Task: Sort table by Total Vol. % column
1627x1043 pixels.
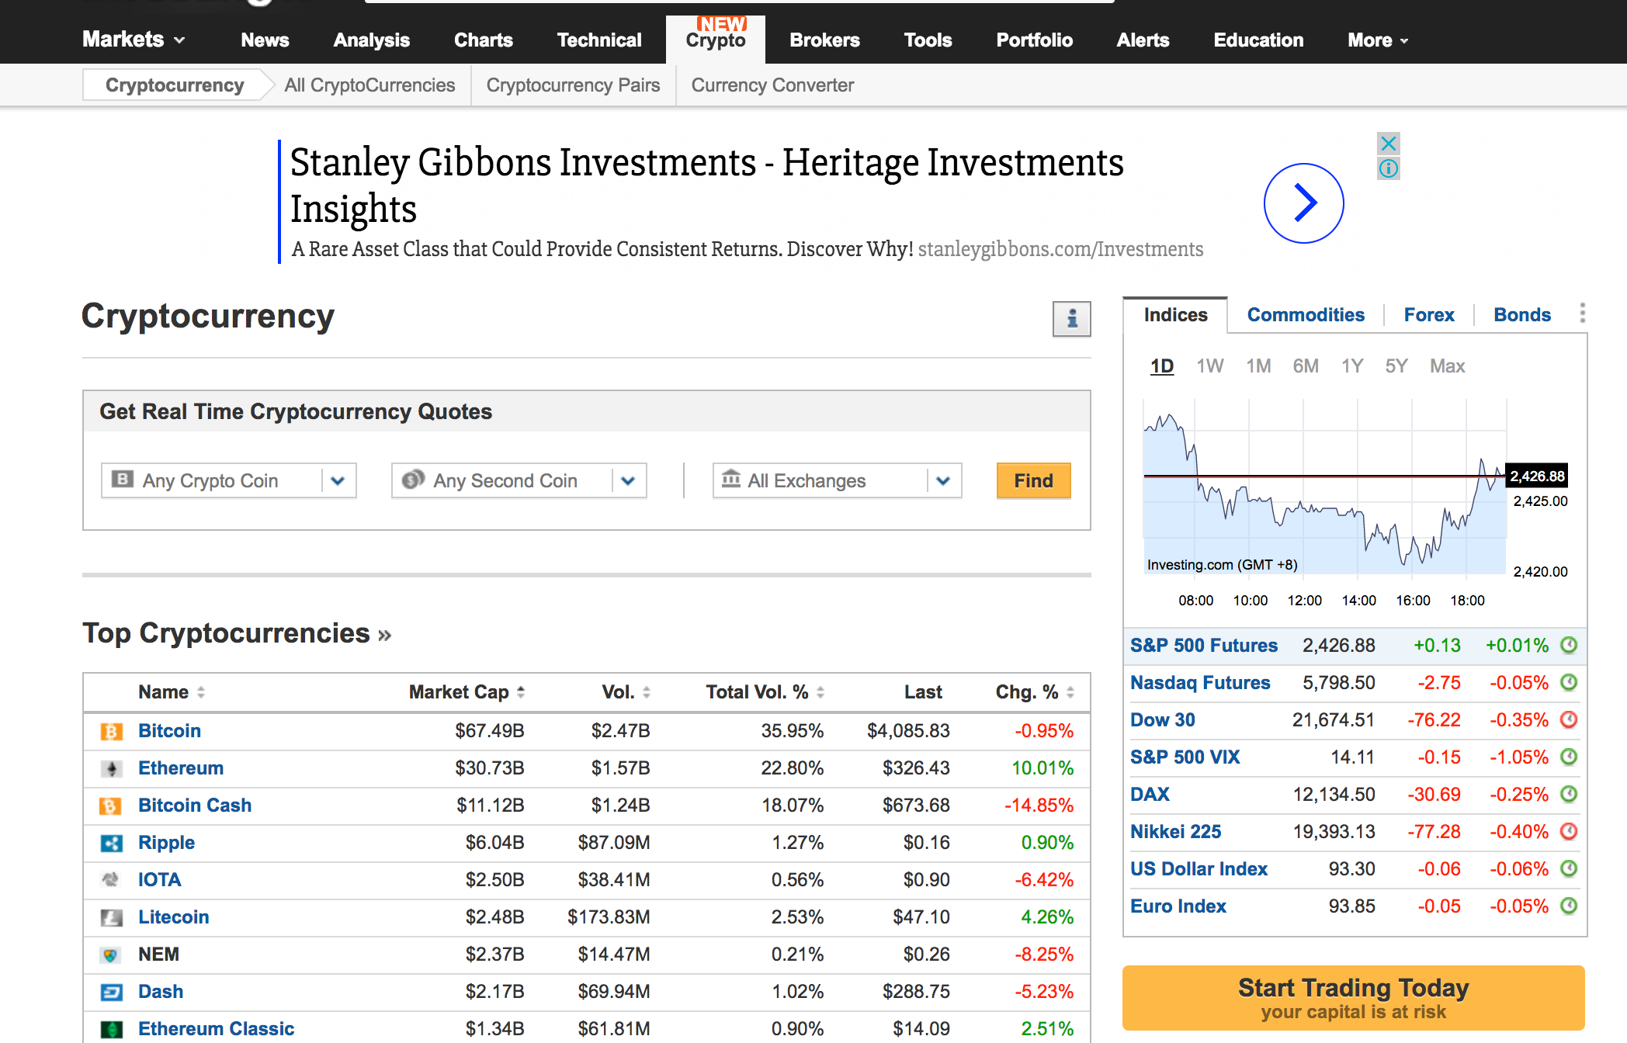Action: click(x=765, y=692)
